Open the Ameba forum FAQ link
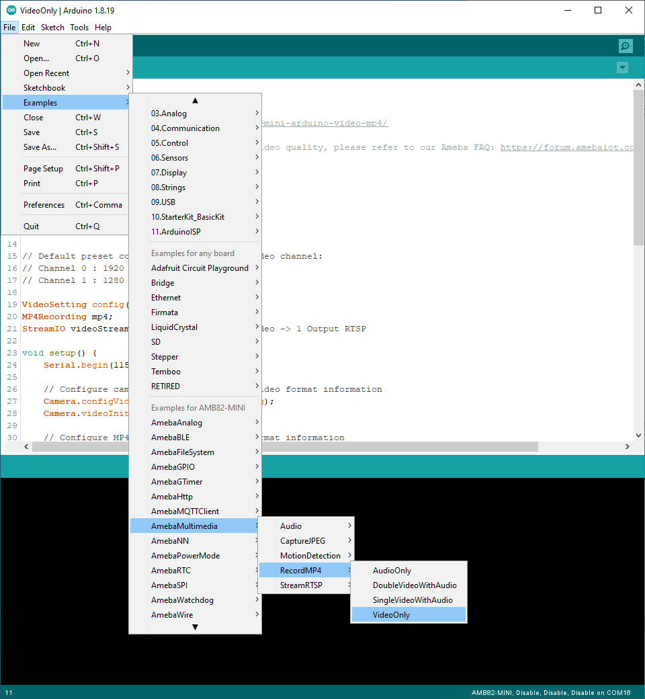This screenshot has height=699, width=645. click(566, 147)
